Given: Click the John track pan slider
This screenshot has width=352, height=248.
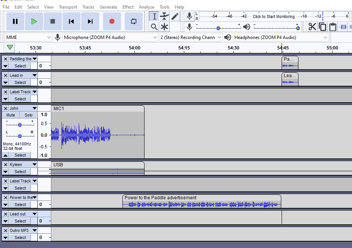Looking at the screenshot, I should (x=20, y=136).
